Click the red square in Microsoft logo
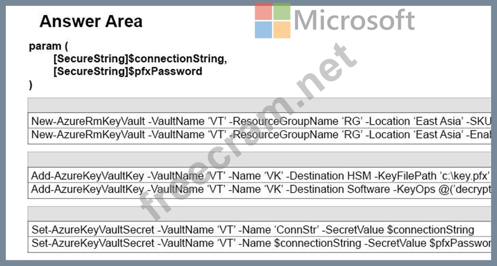The image size is (497, 266). (264, 12)
